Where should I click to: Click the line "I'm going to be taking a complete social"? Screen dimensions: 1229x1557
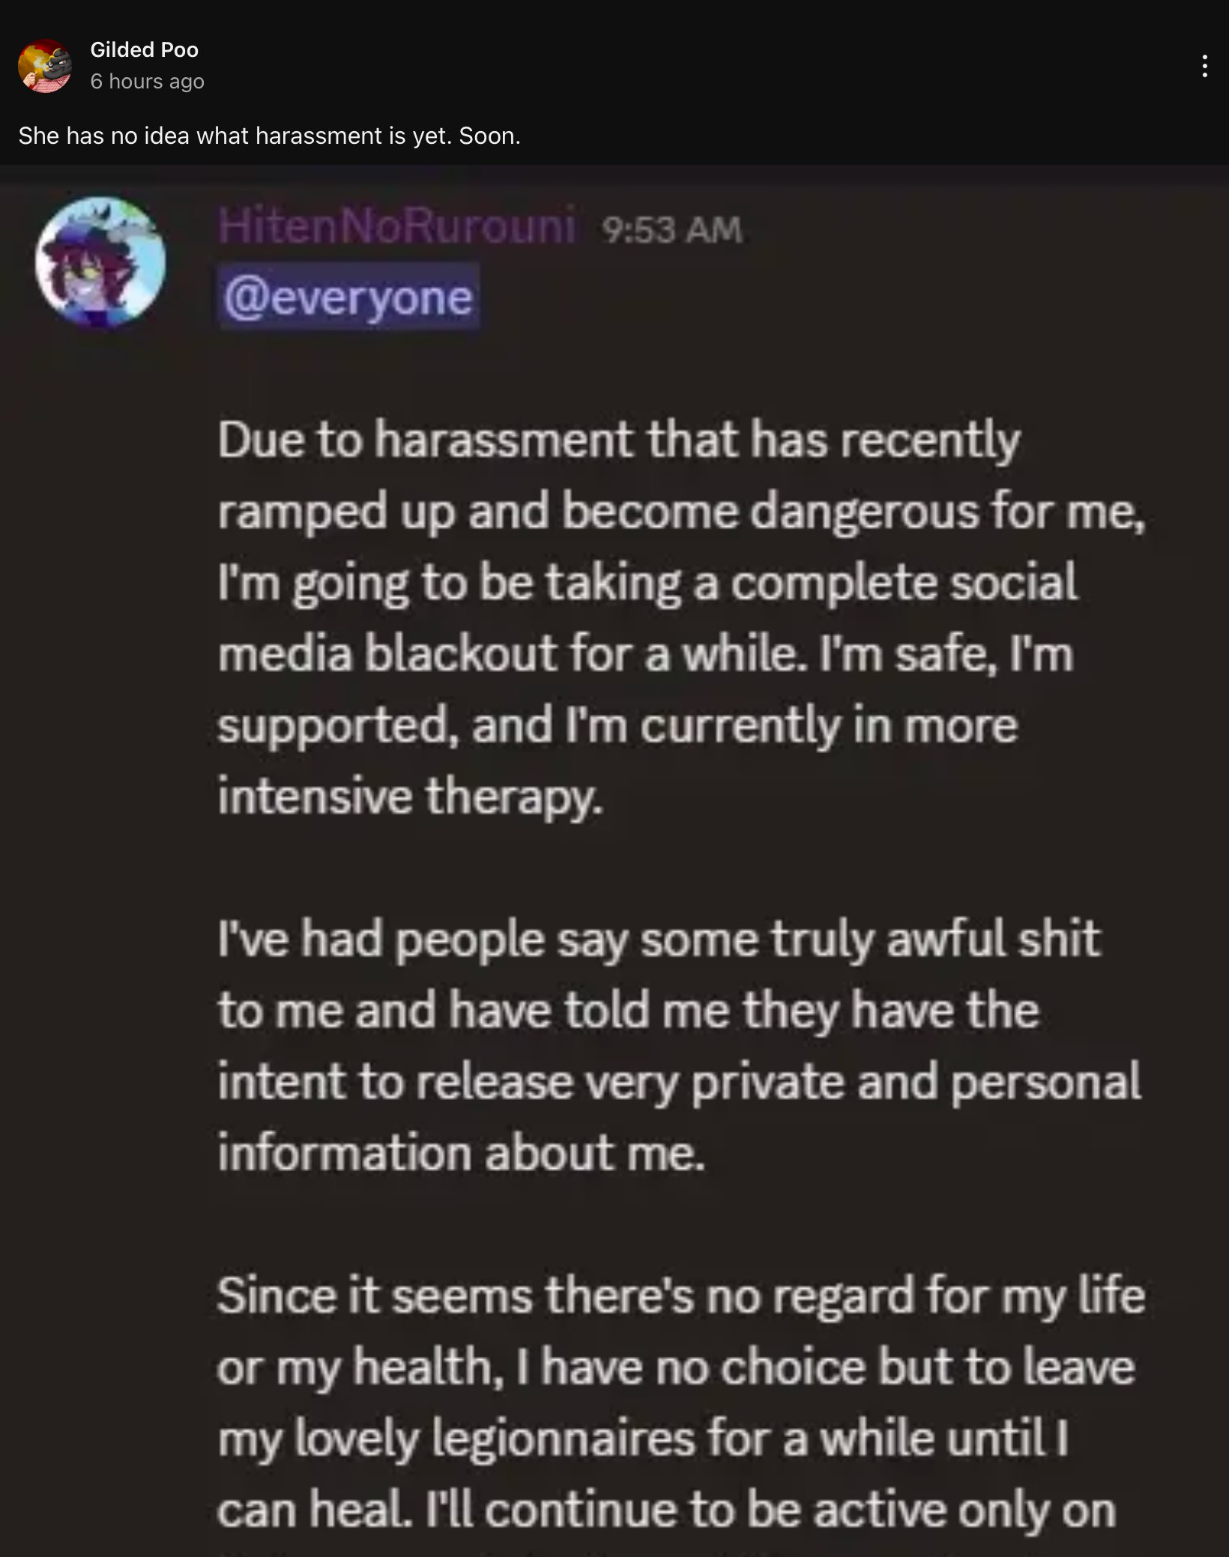[647, 583]
